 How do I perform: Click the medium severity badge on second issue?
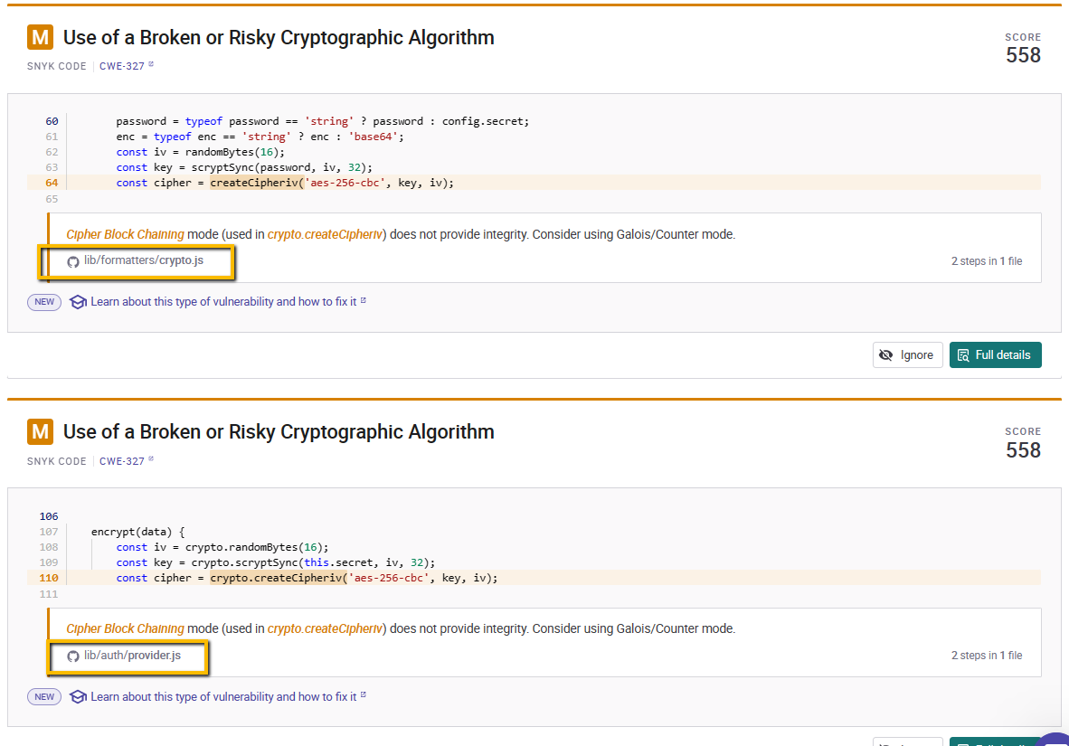pos(40,431)
